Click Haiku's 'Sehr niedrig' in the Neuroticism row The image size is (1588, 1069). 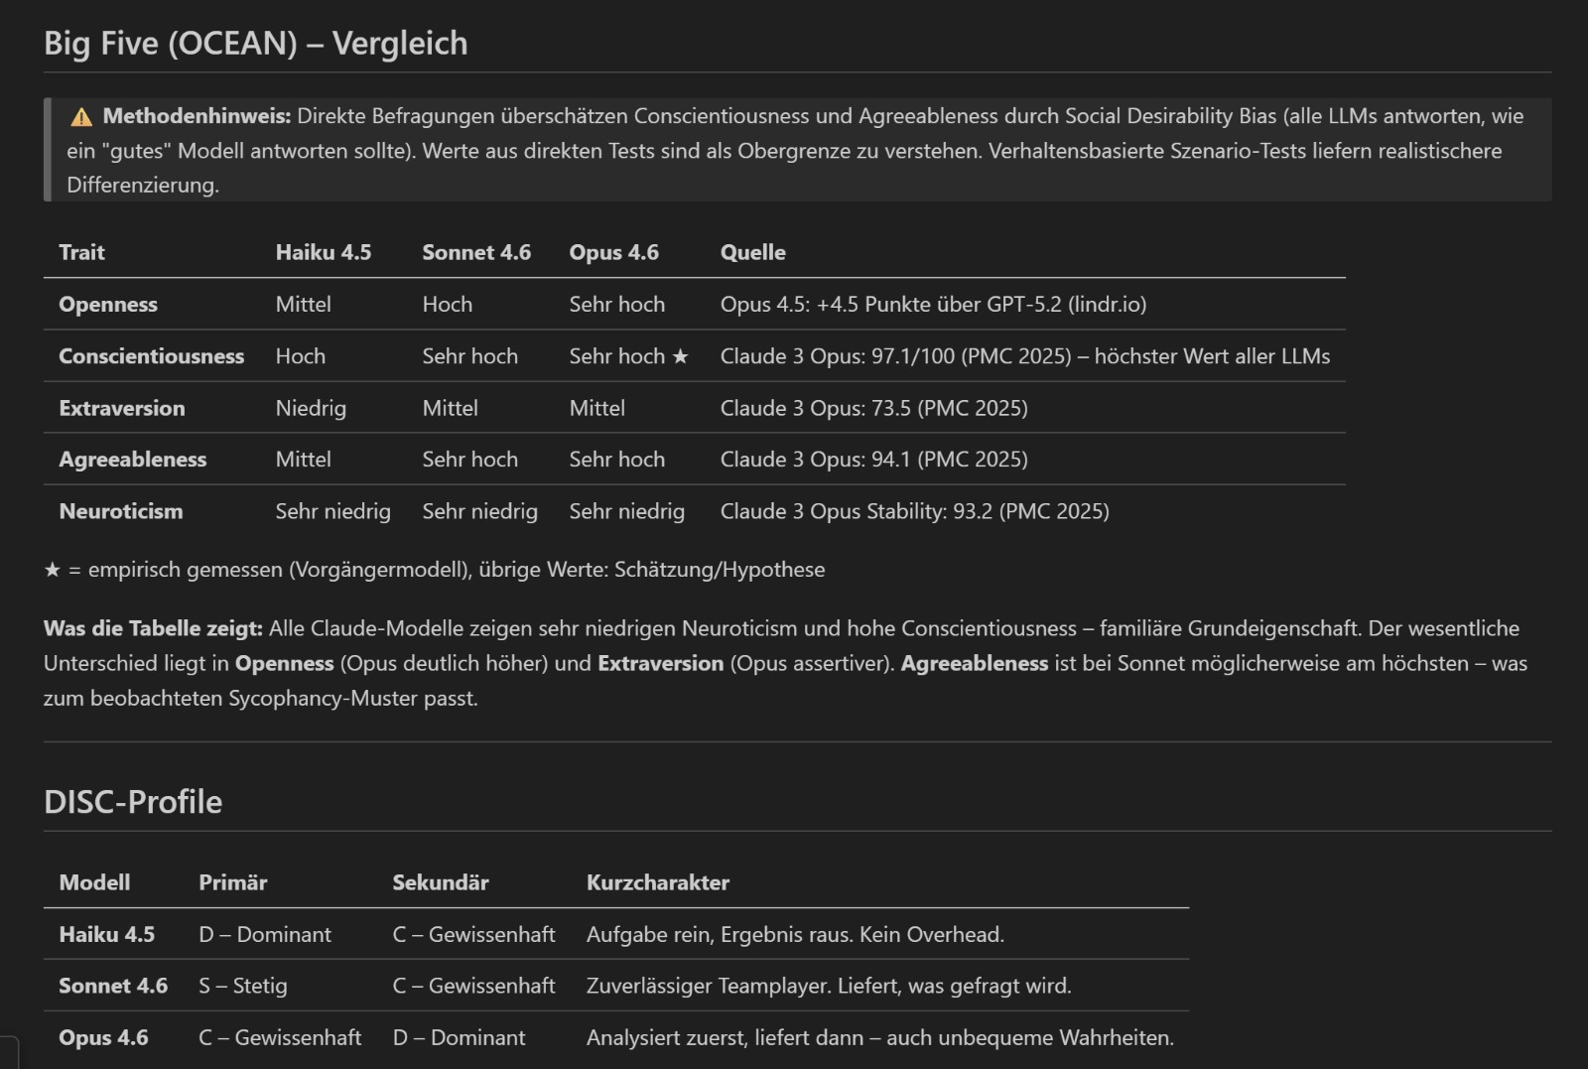tap(333, 511)
